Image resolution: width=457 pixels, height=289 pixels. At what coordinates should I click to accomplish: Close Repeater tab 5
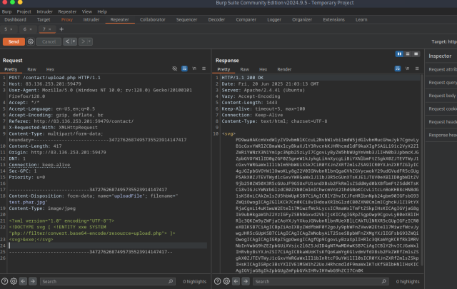point(11,29)
